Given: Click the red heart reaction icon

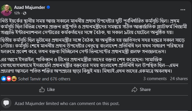Looking at the screenshot, I should pyautogui.click(x=9, y=79).
